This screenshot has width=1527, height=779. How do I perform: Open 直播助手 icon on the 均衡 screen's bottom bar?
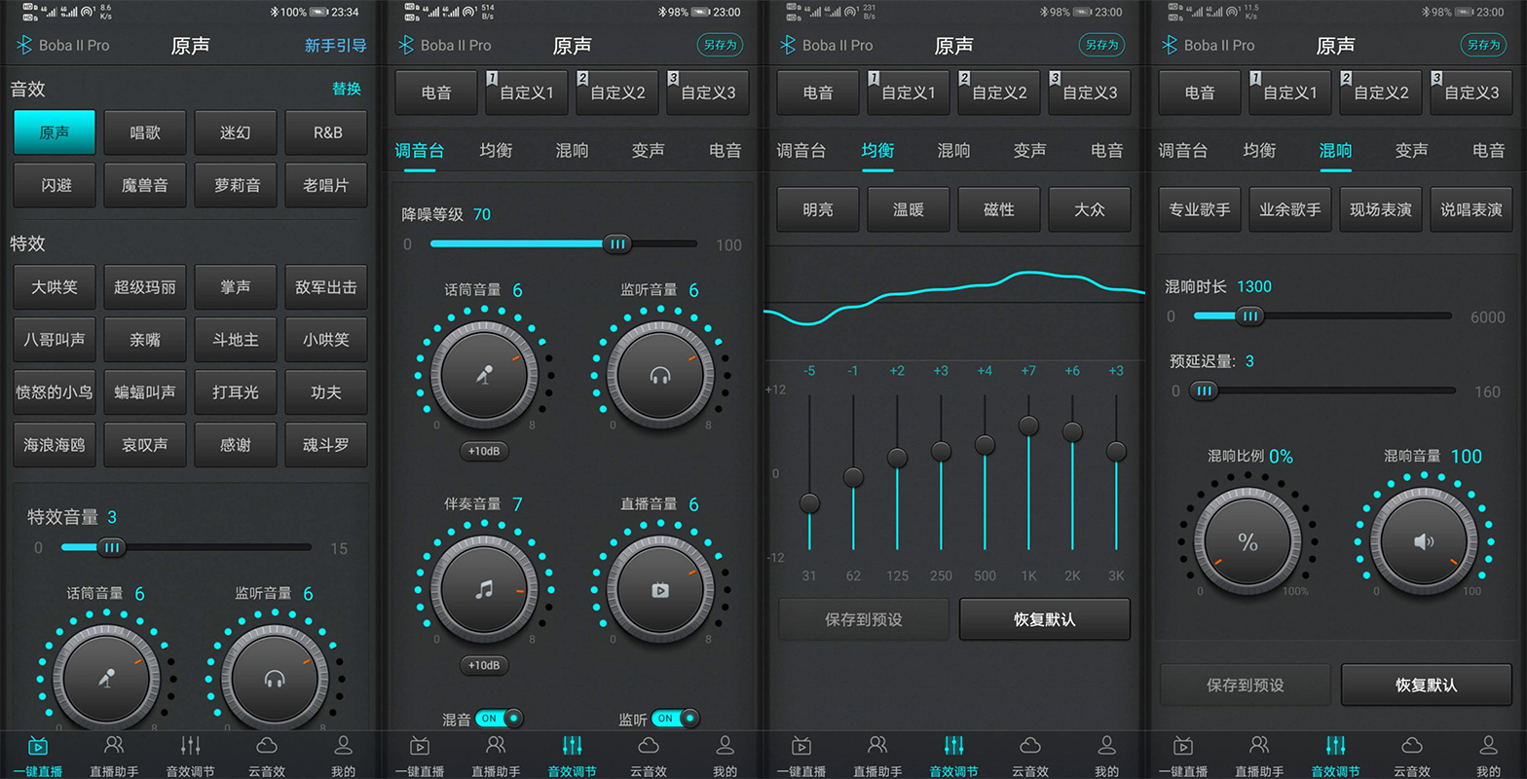point(877,747)
